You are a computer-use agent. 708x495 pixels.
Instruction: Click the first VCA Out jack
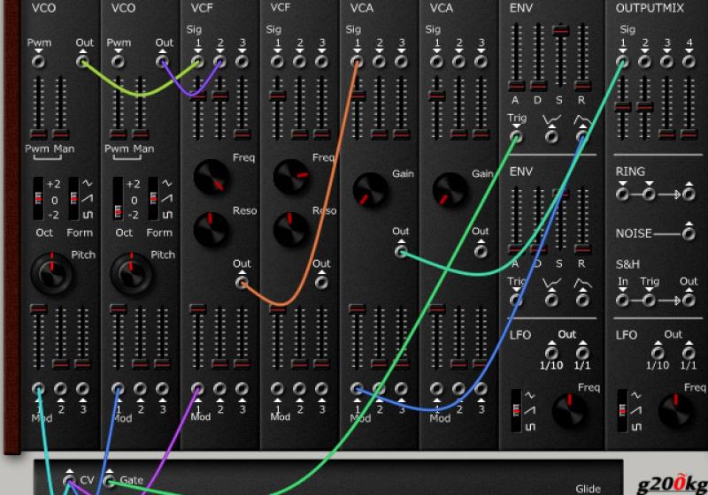point(401,251)
